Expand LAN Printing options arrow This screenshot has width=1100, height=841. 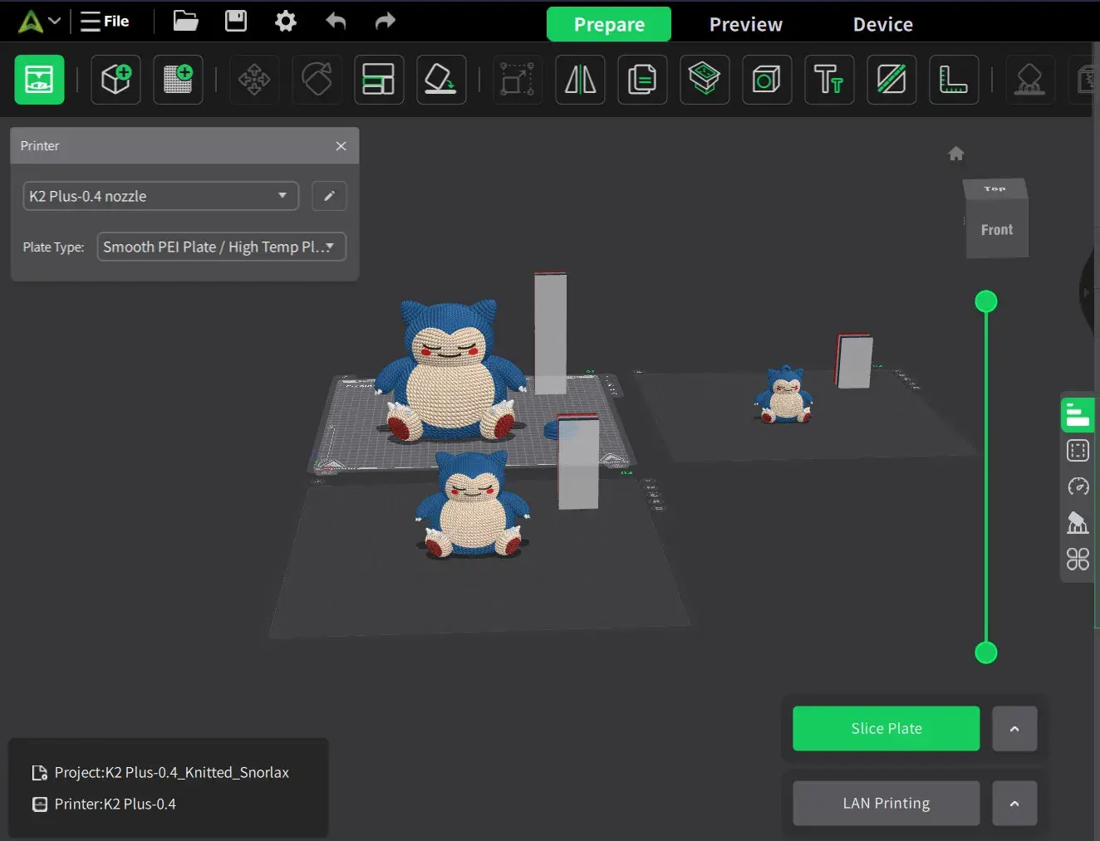point(1014,803)
